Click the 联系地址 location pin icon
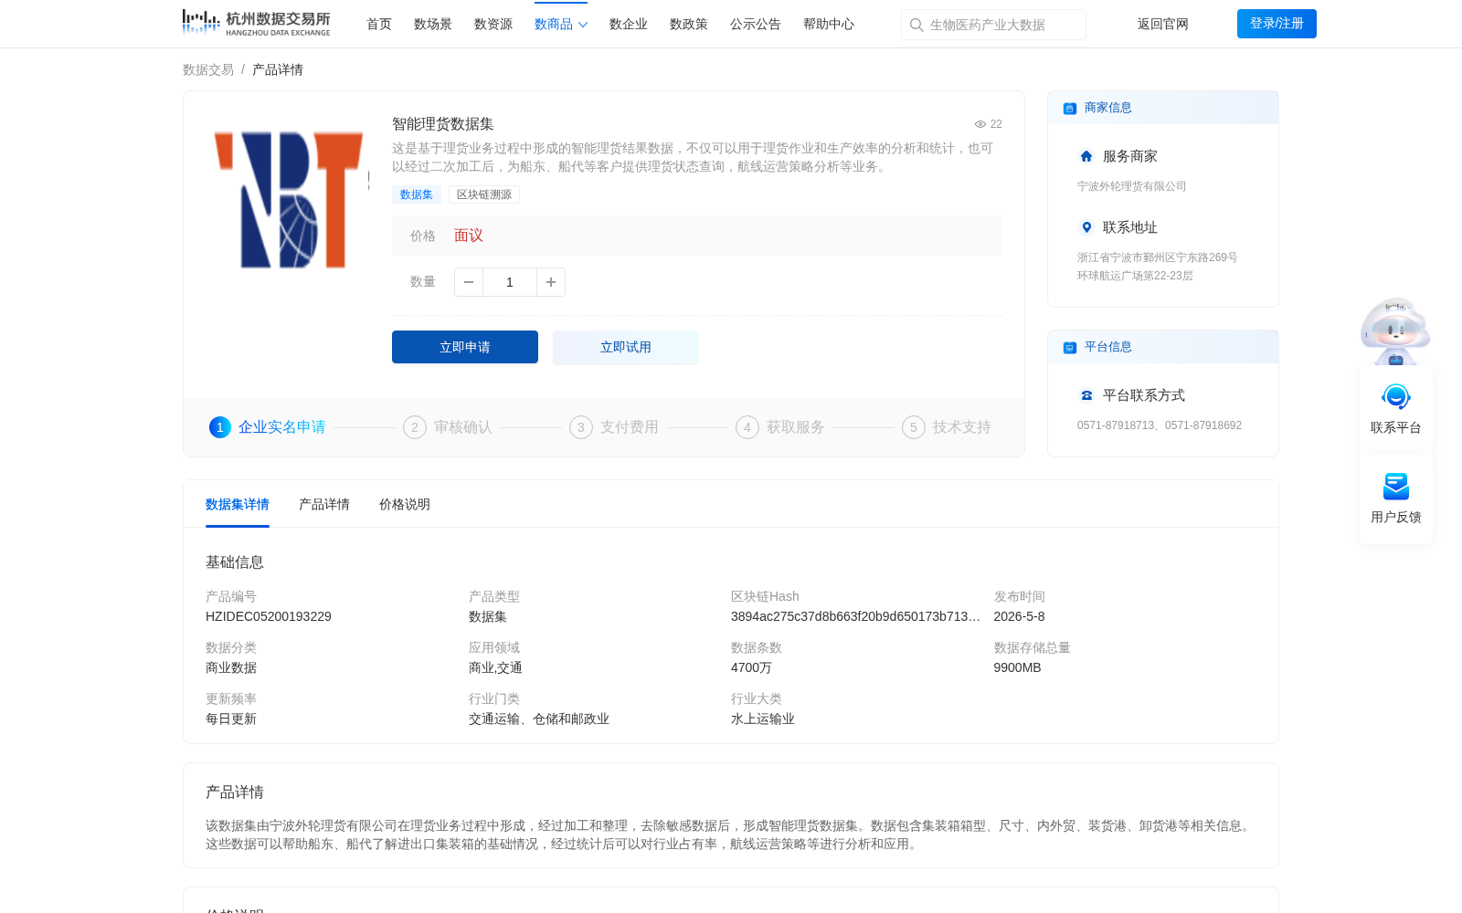 point(1086,227)
